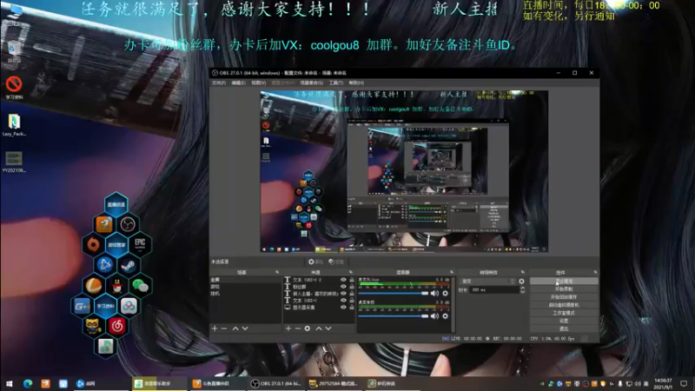Pop out the 场景 scenes dock panel
695x391 pixels.
coord(277,272)
